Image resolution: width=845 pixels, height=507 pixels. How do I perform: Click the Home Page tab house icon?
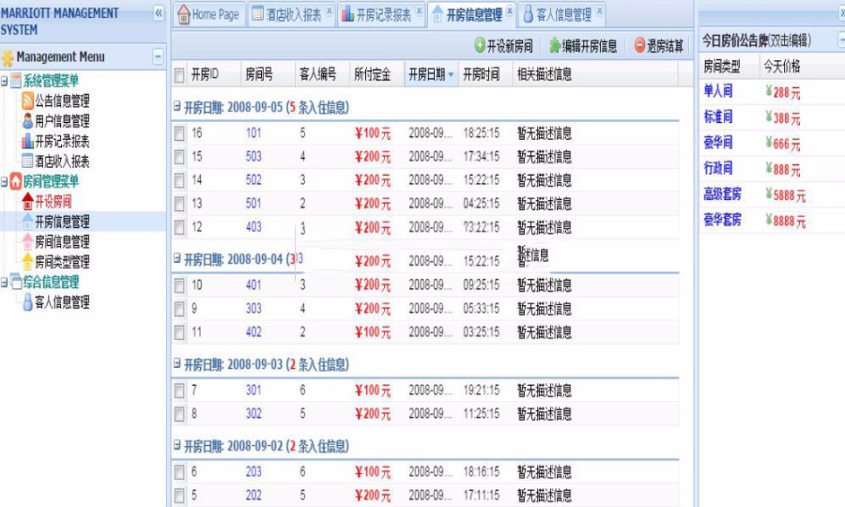pyautogui.click(x=184, y=14)
